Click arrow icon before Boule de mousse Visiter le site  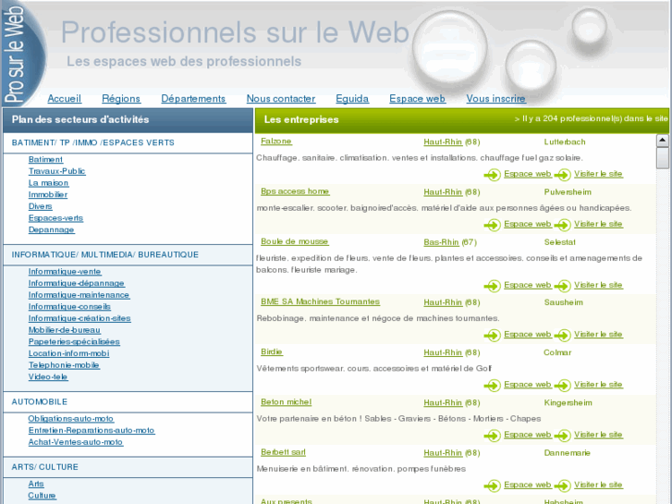[x=563, y=286]
